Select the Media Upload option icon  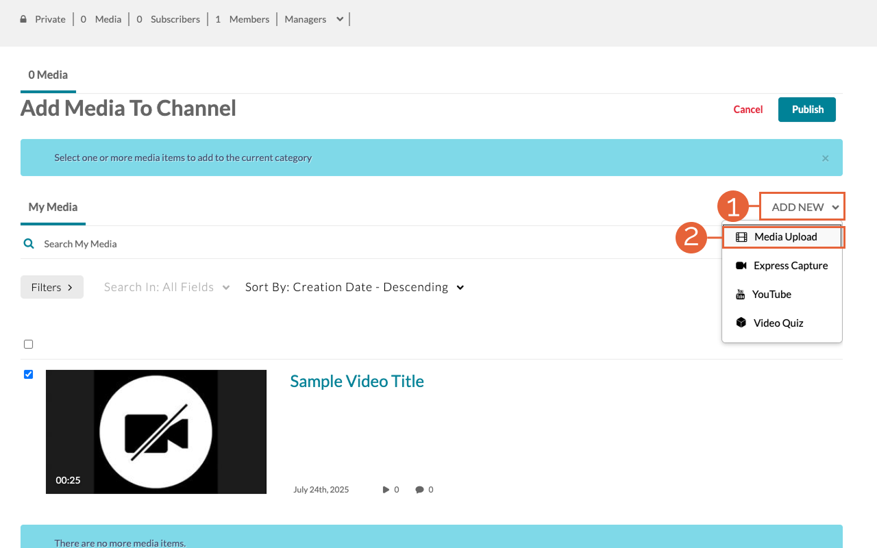(x=741, y=236)
